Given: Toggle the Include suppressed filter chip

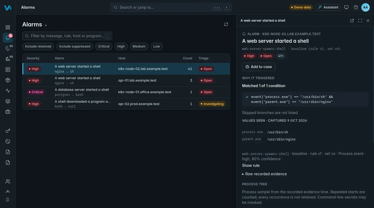Looking at the screenshot, I should pyautogui.click(x=75, y=46).
